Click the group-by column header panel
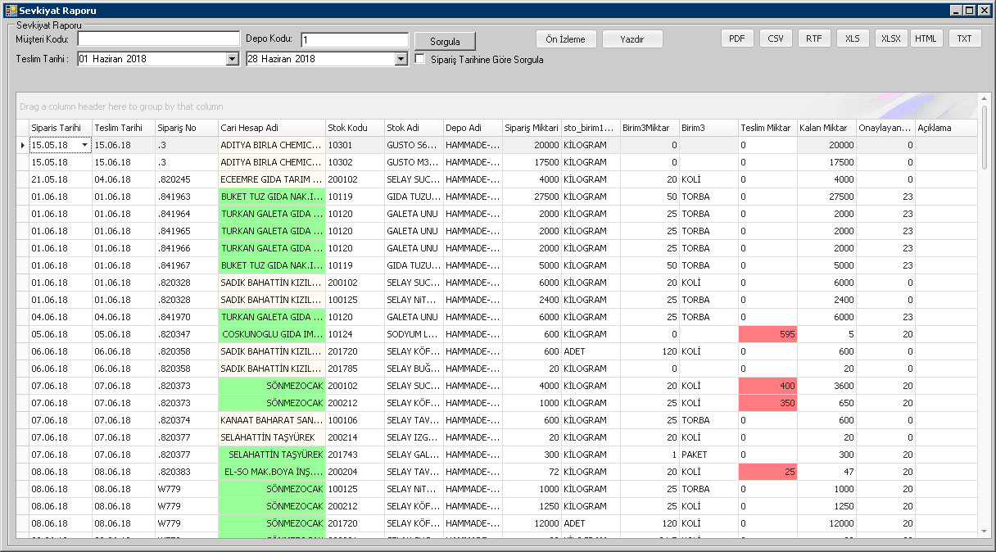 497,106
